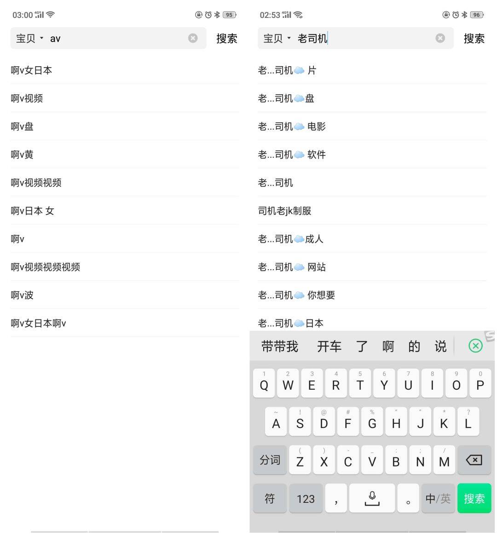Select suggestion '啊v盘'
Screen dimensions: 497x535
22,126
